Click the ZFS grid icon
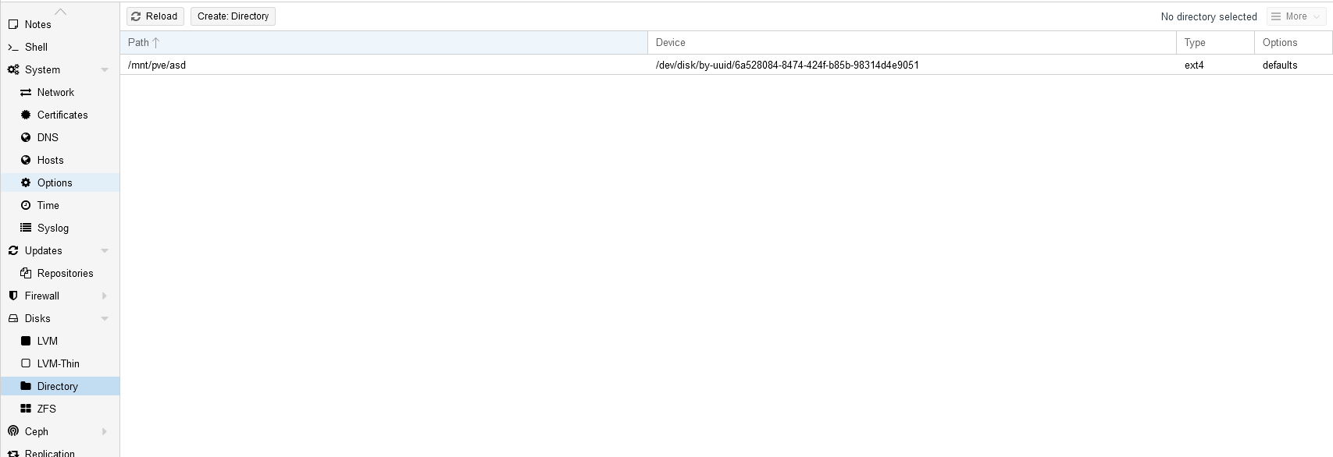 point(26,409)
